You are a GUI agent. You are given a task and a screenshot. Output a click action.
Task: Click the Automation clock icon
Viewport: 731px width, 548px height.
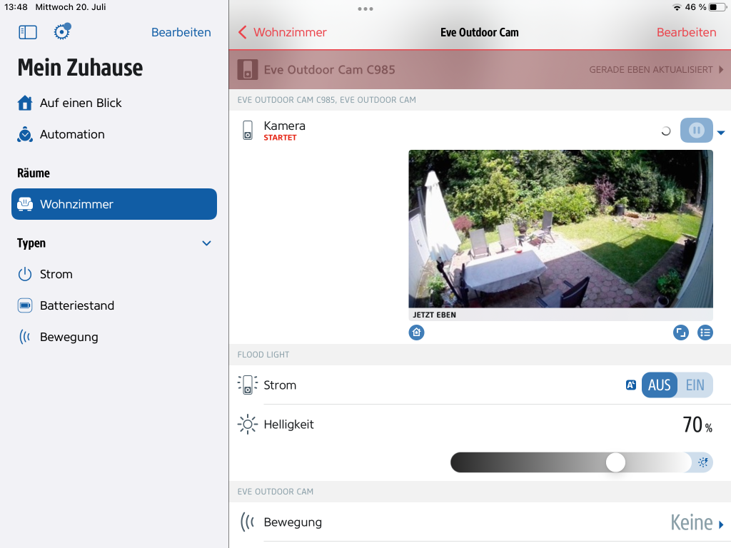[25, 134]
